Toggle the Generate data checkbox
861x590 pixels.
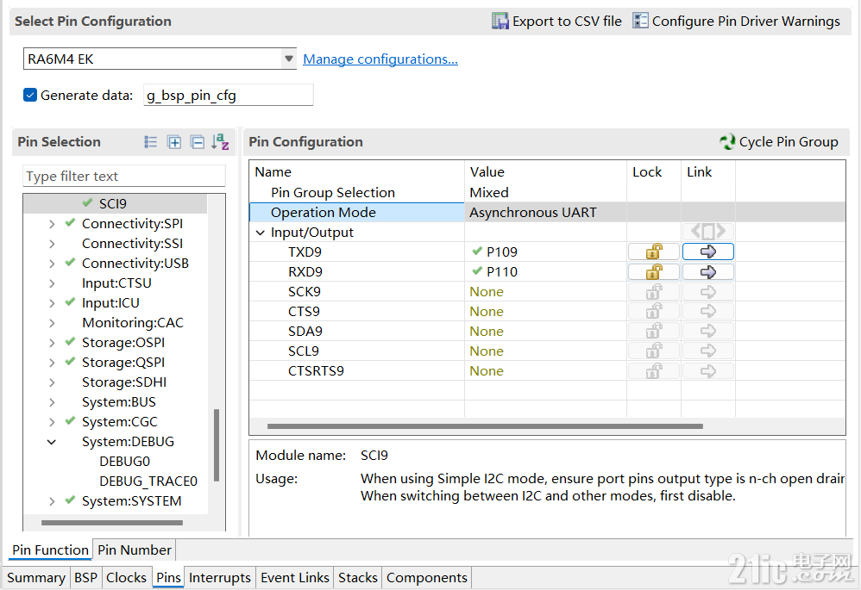(30, 95)
